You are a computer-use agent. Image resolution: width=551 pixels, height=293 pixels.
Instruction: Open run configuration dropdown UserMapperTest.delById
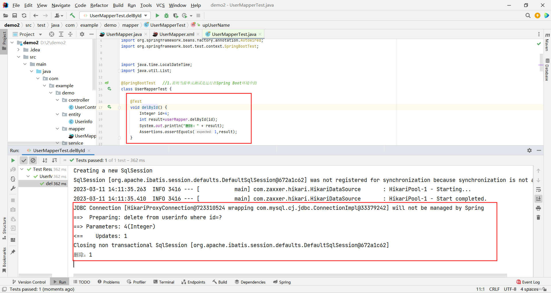pyautogui.click(x=115, y=15)
